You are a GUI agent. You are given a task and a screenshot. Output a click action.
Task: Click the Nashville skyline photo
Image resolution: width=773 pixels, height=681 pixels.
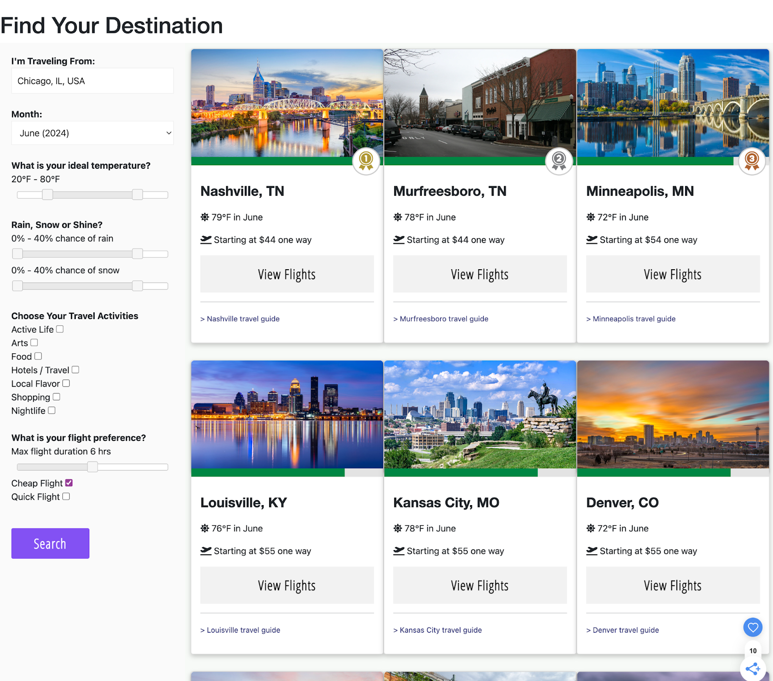tap(287, 103)
